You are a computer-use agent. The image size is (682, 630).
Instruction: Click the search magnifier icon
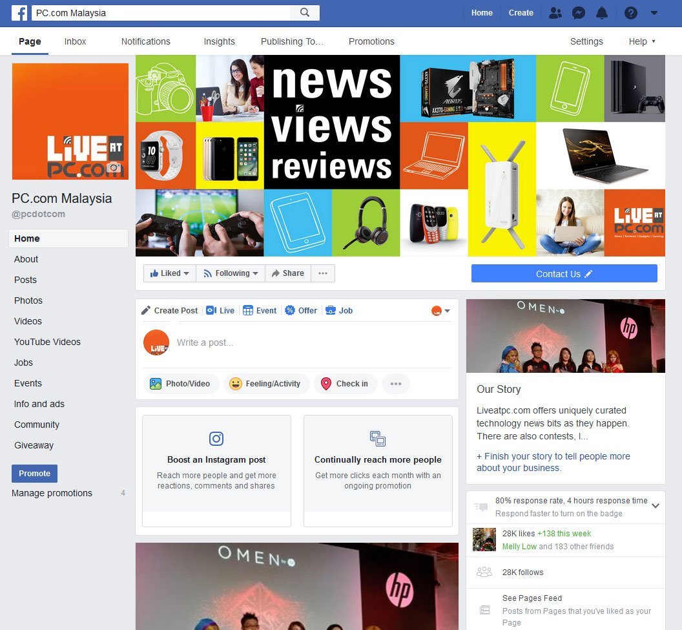tap(305, 13)
